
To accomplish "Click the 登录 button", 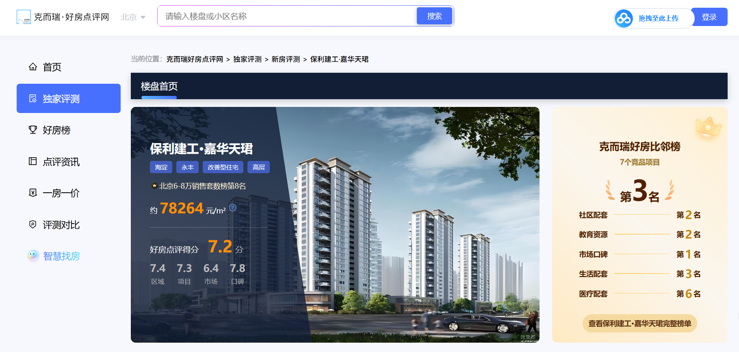I will tap(709, 17).
